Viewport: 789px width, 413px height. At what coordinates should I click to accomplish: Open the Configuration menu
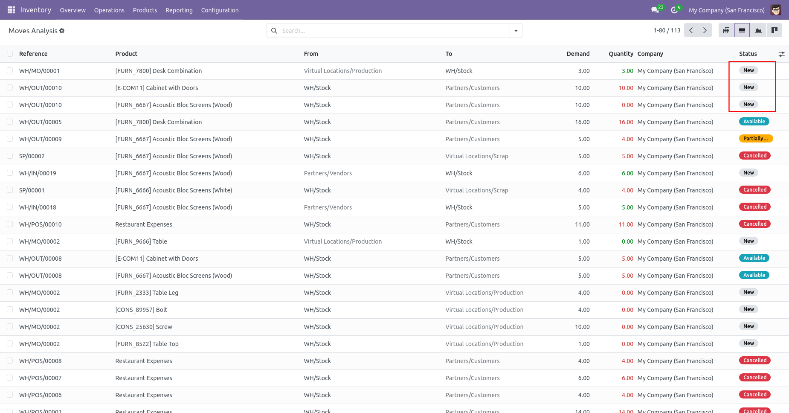point(220,10)
